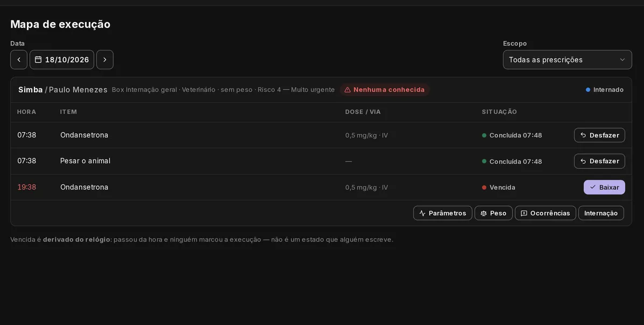Go to the previous day arrow
This screenshot has width=644, height=325.
pyautogui.click(x=19, y=60)
